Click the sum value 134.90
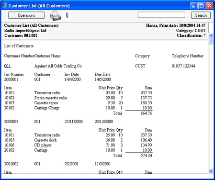 tap(146, 145)
